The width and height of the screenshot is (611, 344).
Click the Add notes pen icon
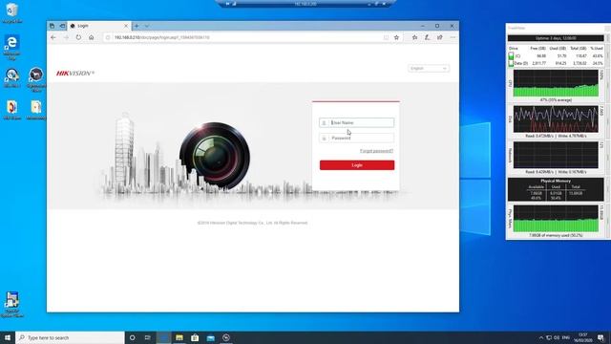coord(427,37)
